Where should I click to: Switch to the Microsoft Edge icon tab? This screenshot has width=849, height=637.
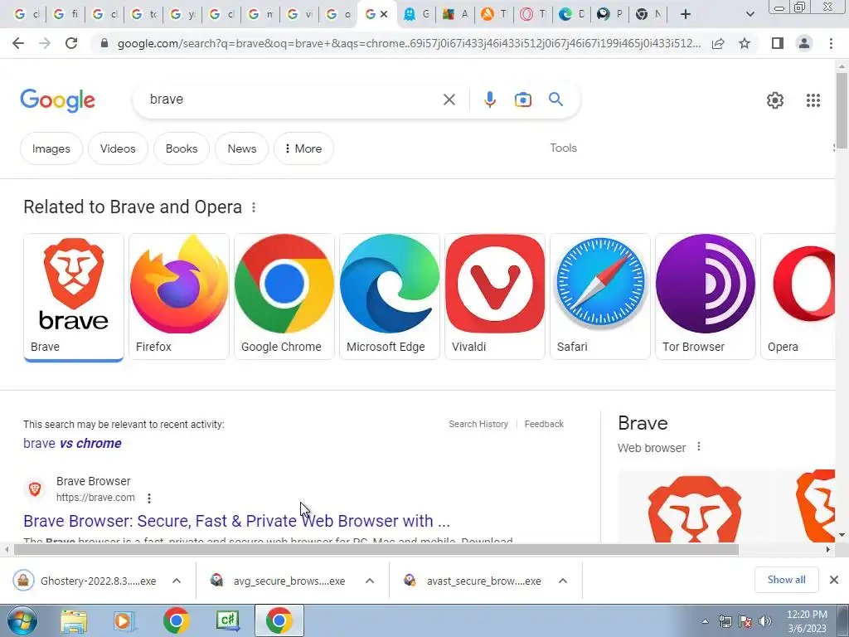(x=571, y=15)
